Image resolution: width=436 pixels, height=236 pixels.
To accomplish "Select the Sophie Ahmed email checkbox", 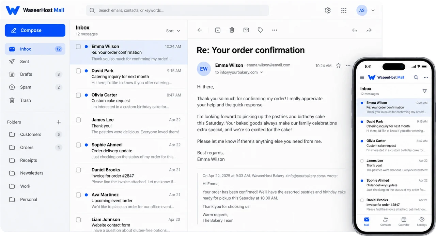I will tap(78, 145).
